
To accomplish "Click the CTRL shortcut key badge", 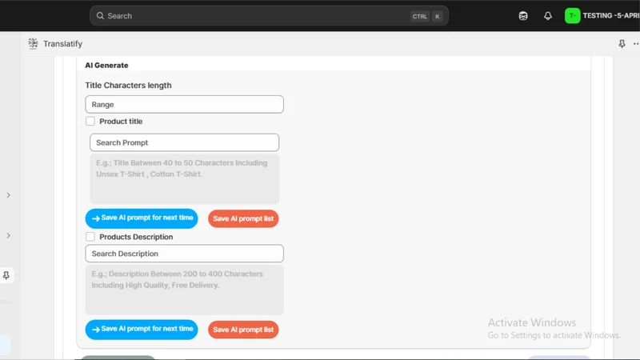I will pos(419,16).
